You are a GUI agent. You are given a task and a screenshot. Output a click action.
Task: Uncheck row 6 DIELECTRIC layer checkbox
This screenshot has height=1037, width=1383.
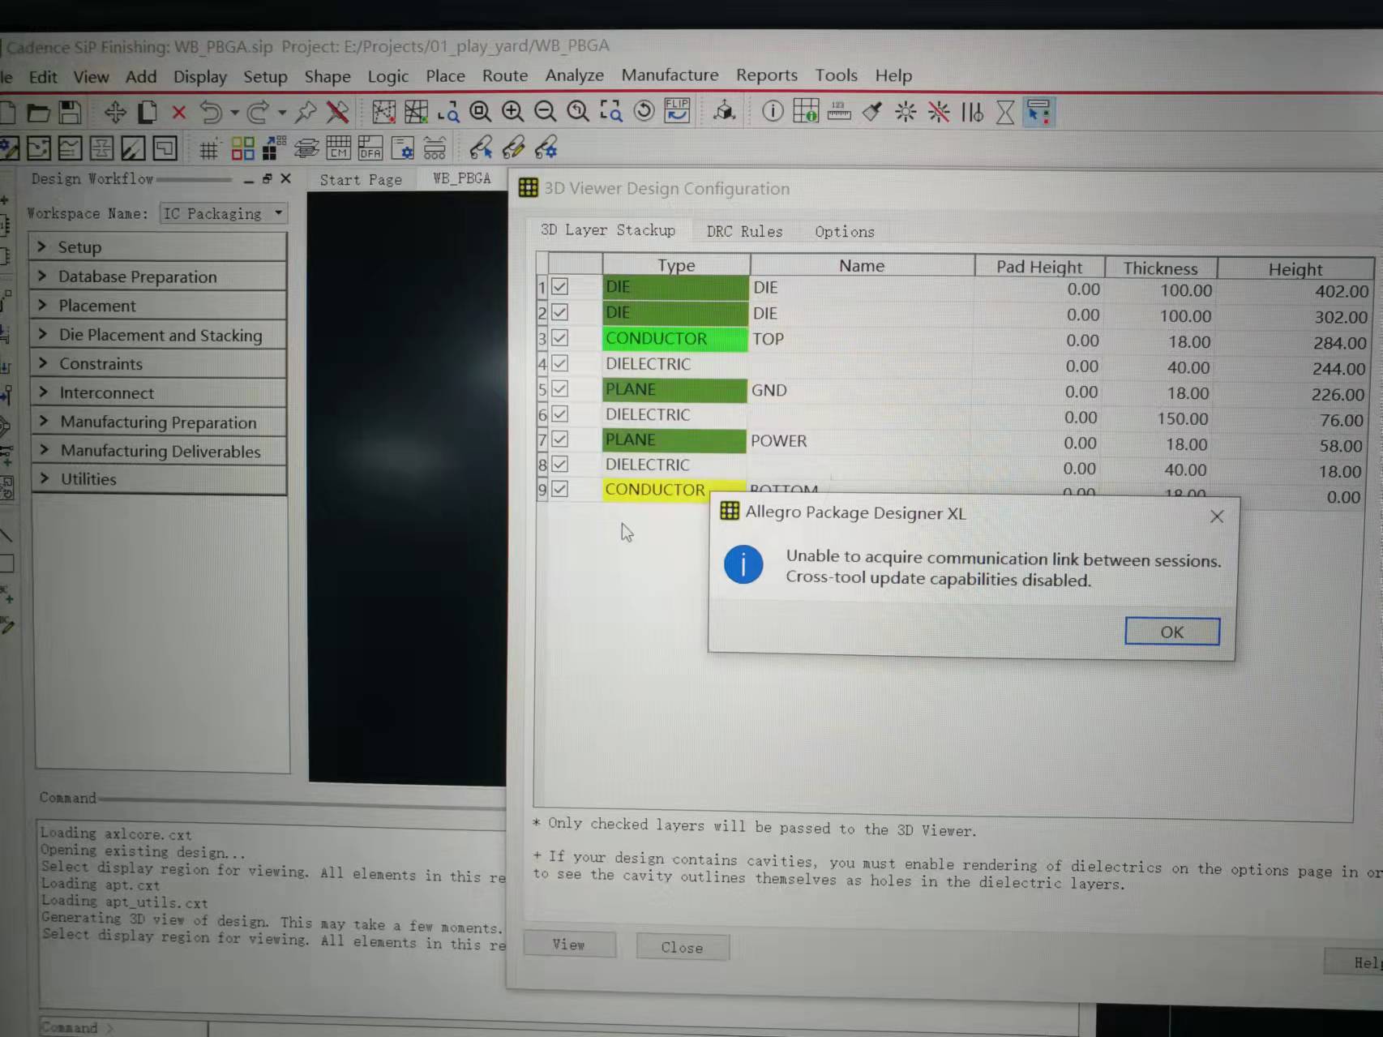coord(559,414)
